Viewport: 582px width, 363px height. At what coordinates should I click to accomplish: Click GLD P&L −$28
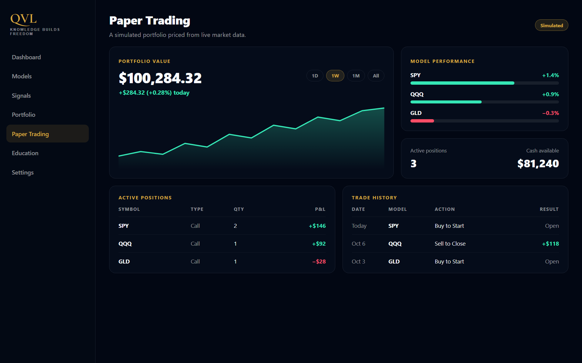[319, 261]
